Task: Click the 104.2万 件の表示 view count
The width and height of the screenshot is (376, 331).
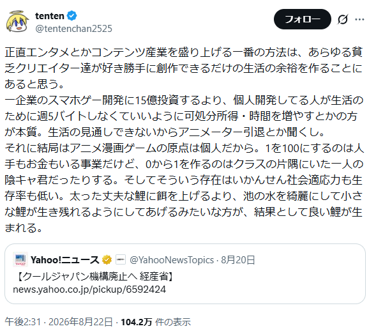Action: pos(156,322)
